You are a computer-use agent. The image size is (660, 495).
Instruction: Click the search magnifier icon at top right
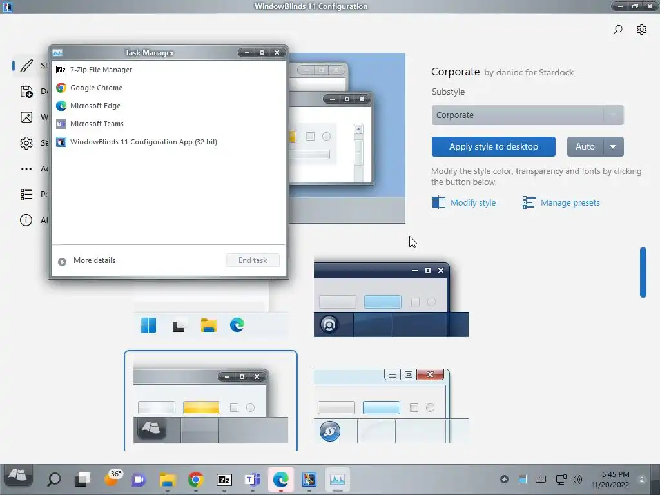[x=618, y=30]
